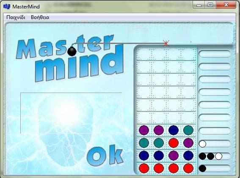Click first navy peg in navy-navy-purple-navy row

(144, 156)
